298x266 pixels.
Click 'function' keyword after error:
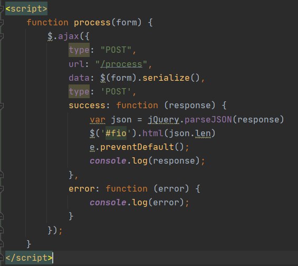click(x=127, y=189)
